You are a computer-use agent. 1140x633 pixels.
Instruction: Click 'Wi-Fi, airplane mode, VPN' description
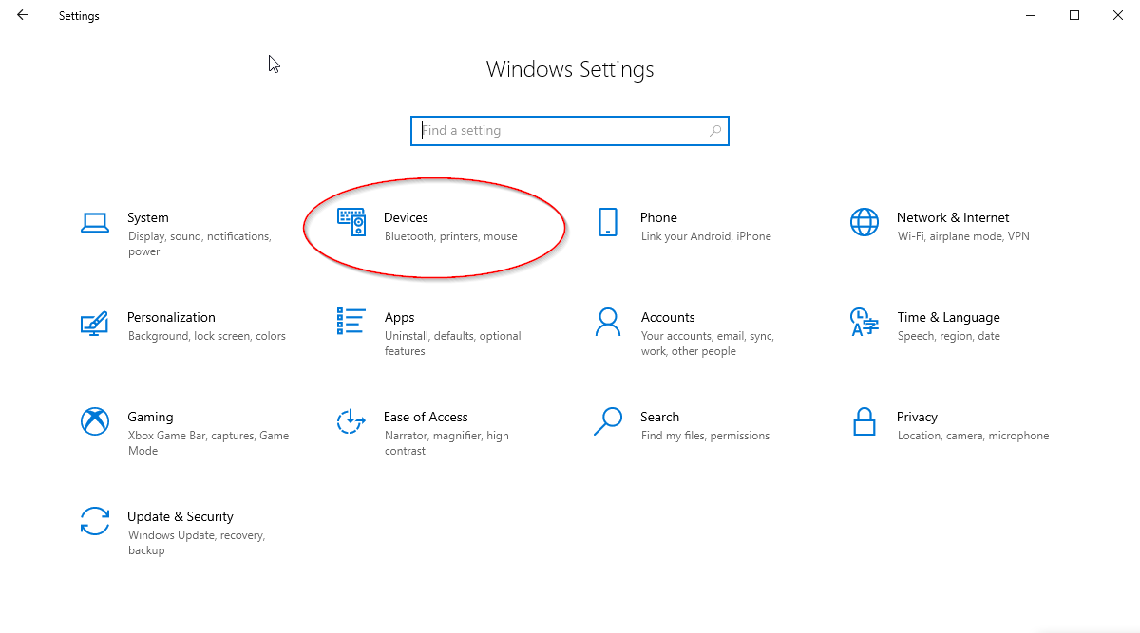(963, 236)
